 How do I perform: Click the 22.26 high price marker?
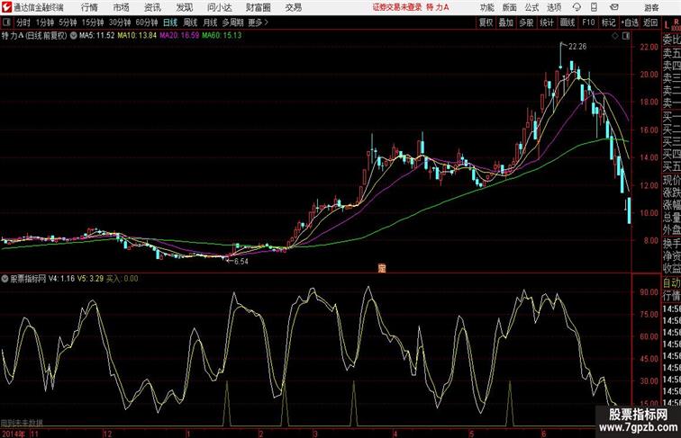577,47
